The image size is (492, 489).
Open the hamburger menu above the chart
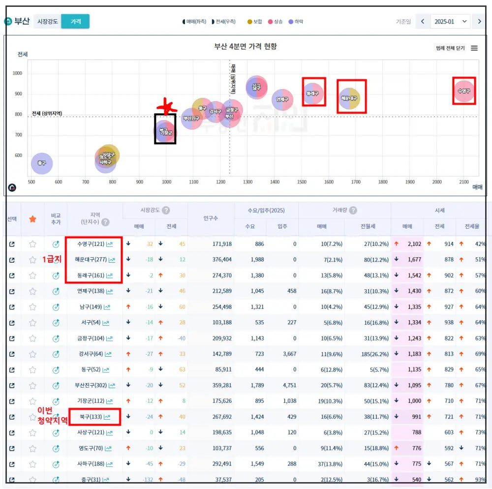coord(475,48)
